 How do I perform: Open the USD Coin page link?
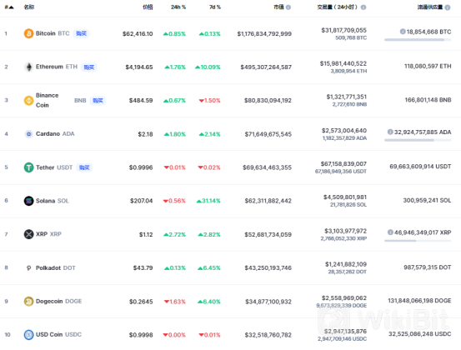[49, 334]
